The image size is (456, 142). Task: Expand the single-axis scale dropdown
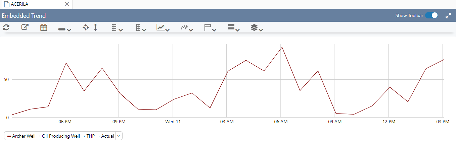click(x=117, y=28)
